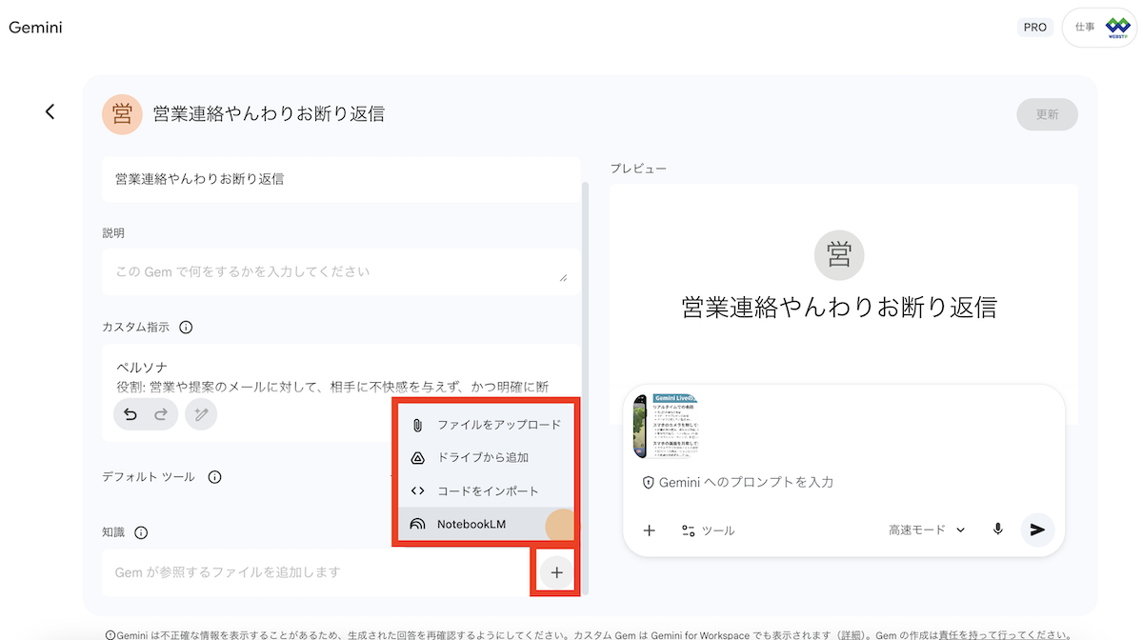Image resolution: width=1143 pixels, height=640 pixels.
Task: Click the magic wand rewrite icon
Action: coord(201,414)
